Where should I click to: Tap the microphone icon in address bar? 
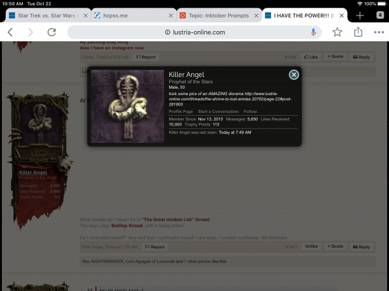(x=314, y=32)
